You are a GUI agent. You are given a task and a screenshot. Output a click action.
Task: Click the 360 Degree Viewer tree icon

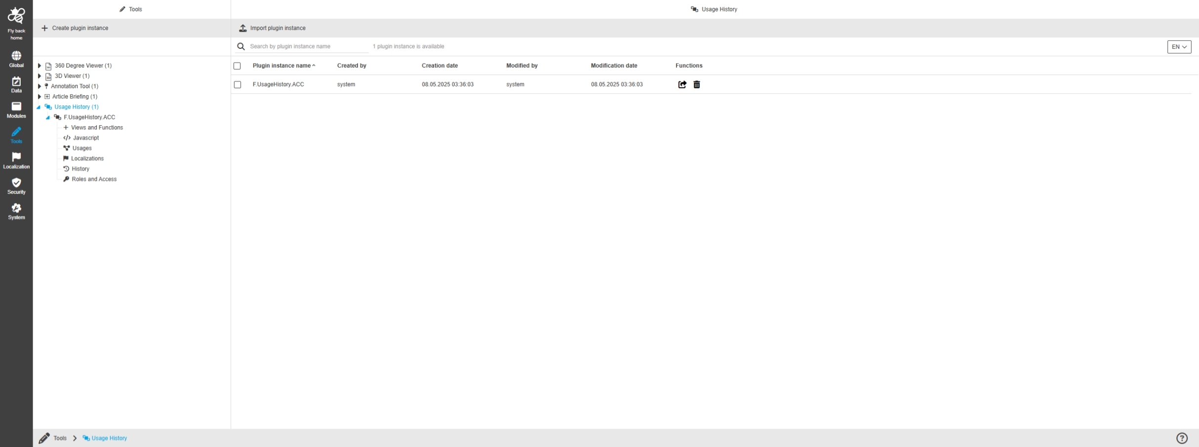pos(48,66)
